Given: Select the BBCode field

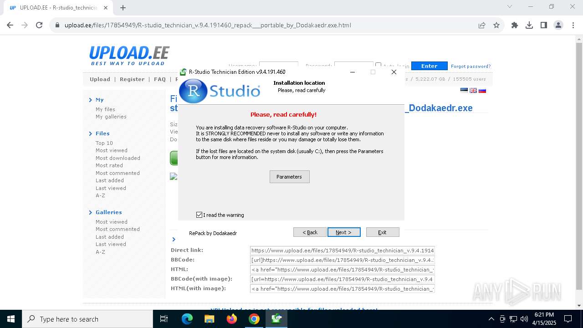Looking at the screenshot, I should [x=343, y=260].
